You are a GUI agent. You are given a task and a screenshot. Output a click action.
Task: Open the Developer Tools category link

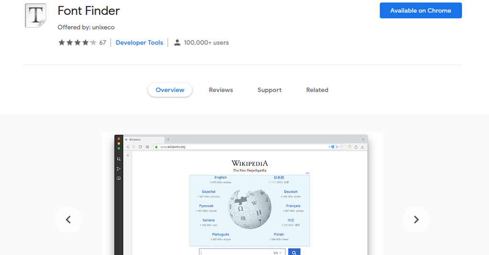139,42
